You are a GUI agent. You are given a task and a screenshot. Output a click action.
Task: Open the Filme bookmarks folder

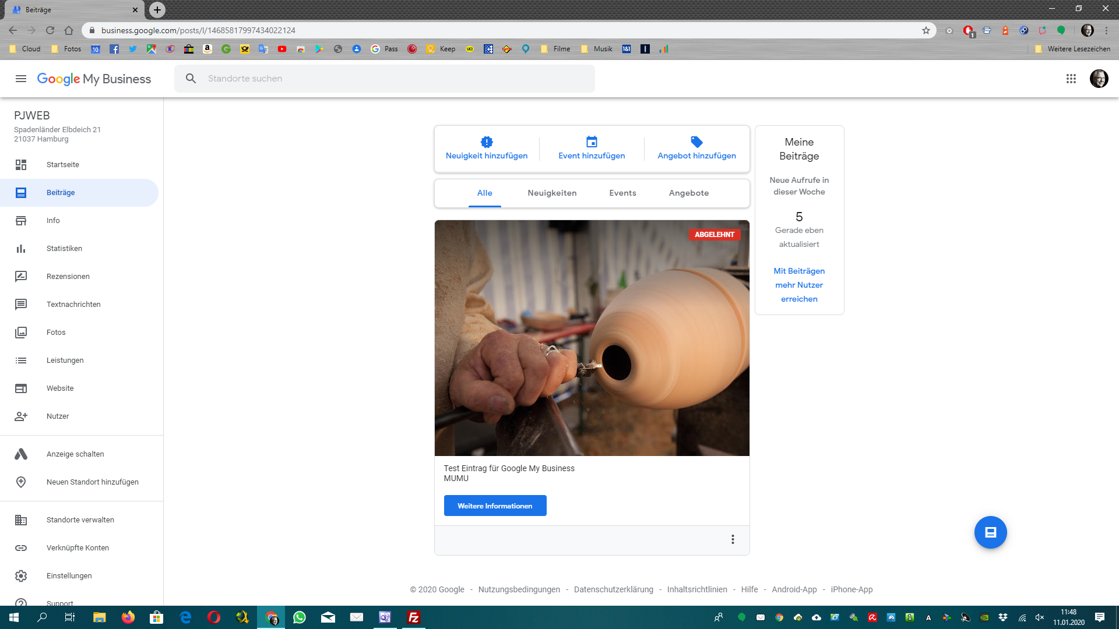click(555, 49)
